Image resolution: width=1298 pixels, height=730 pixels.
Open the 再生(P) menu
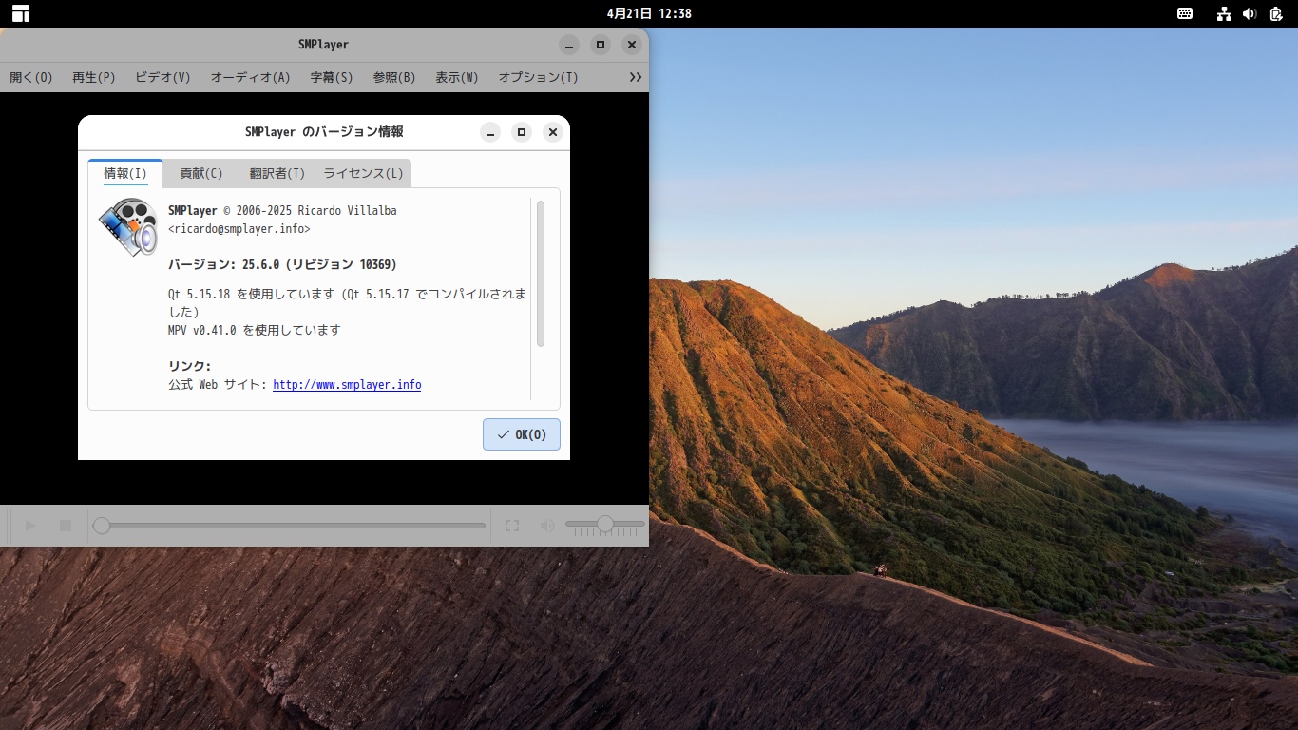coord(94,77)
